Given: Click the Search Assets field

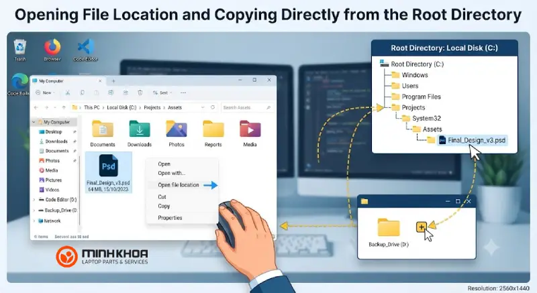Looking at the screenshot, I should click(x=247, y=107).
